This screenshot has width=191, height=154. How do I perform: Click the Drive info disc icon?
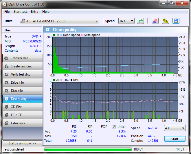(x=6, y=83)
